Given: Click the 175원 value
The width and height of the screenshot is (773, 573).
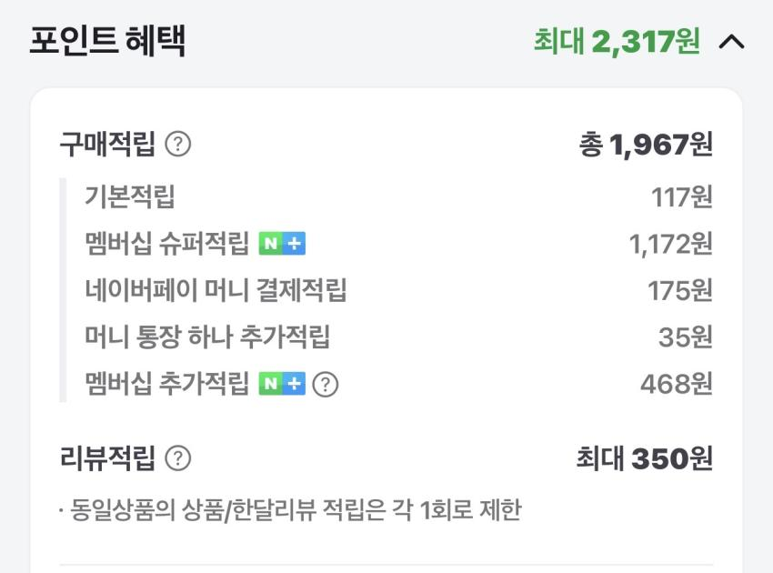Looking at the screenshot, I should [679, 291].
